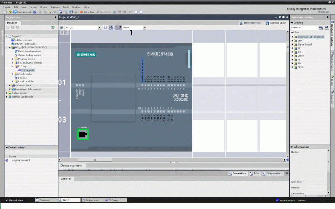Click the Hardware catalog search icon
This screenshot has width=335, height=209.
coord(320,27)
